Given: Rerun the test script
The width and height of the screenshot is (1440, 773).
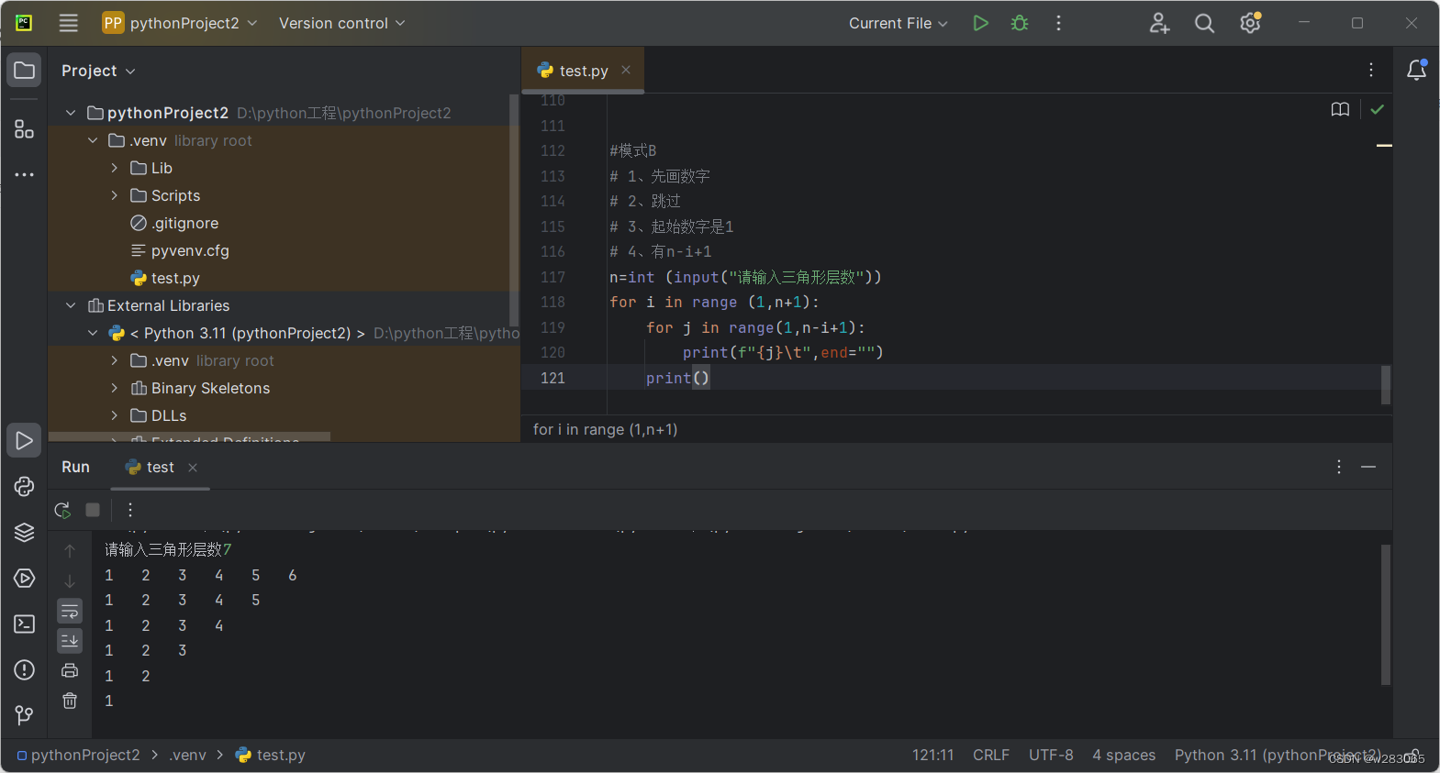Looking at the screenshot, I should (62, 510).
